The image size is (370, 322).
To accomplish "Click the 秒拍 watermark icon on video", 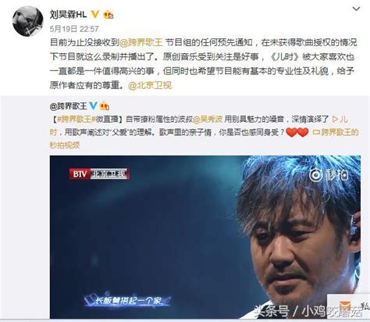I will pos(329,174).
